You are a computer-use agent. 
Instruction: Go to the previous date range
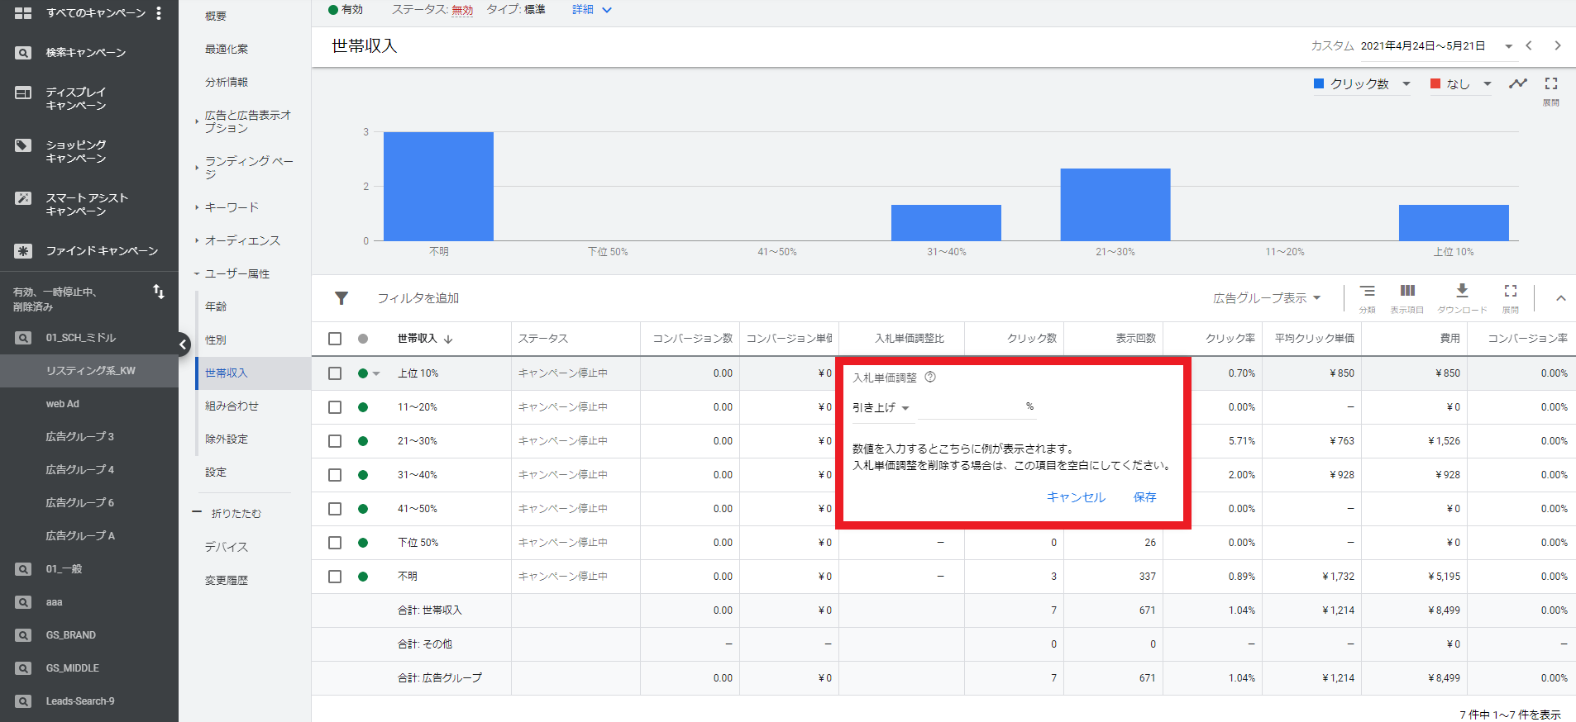(1529, 46)
